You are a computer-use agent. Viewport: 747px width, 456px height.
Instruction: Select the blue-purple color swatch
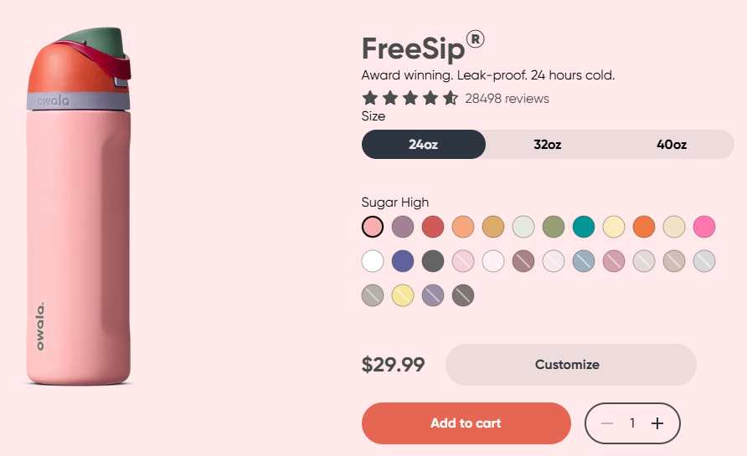pyautogui.click(x=403, y=261)
